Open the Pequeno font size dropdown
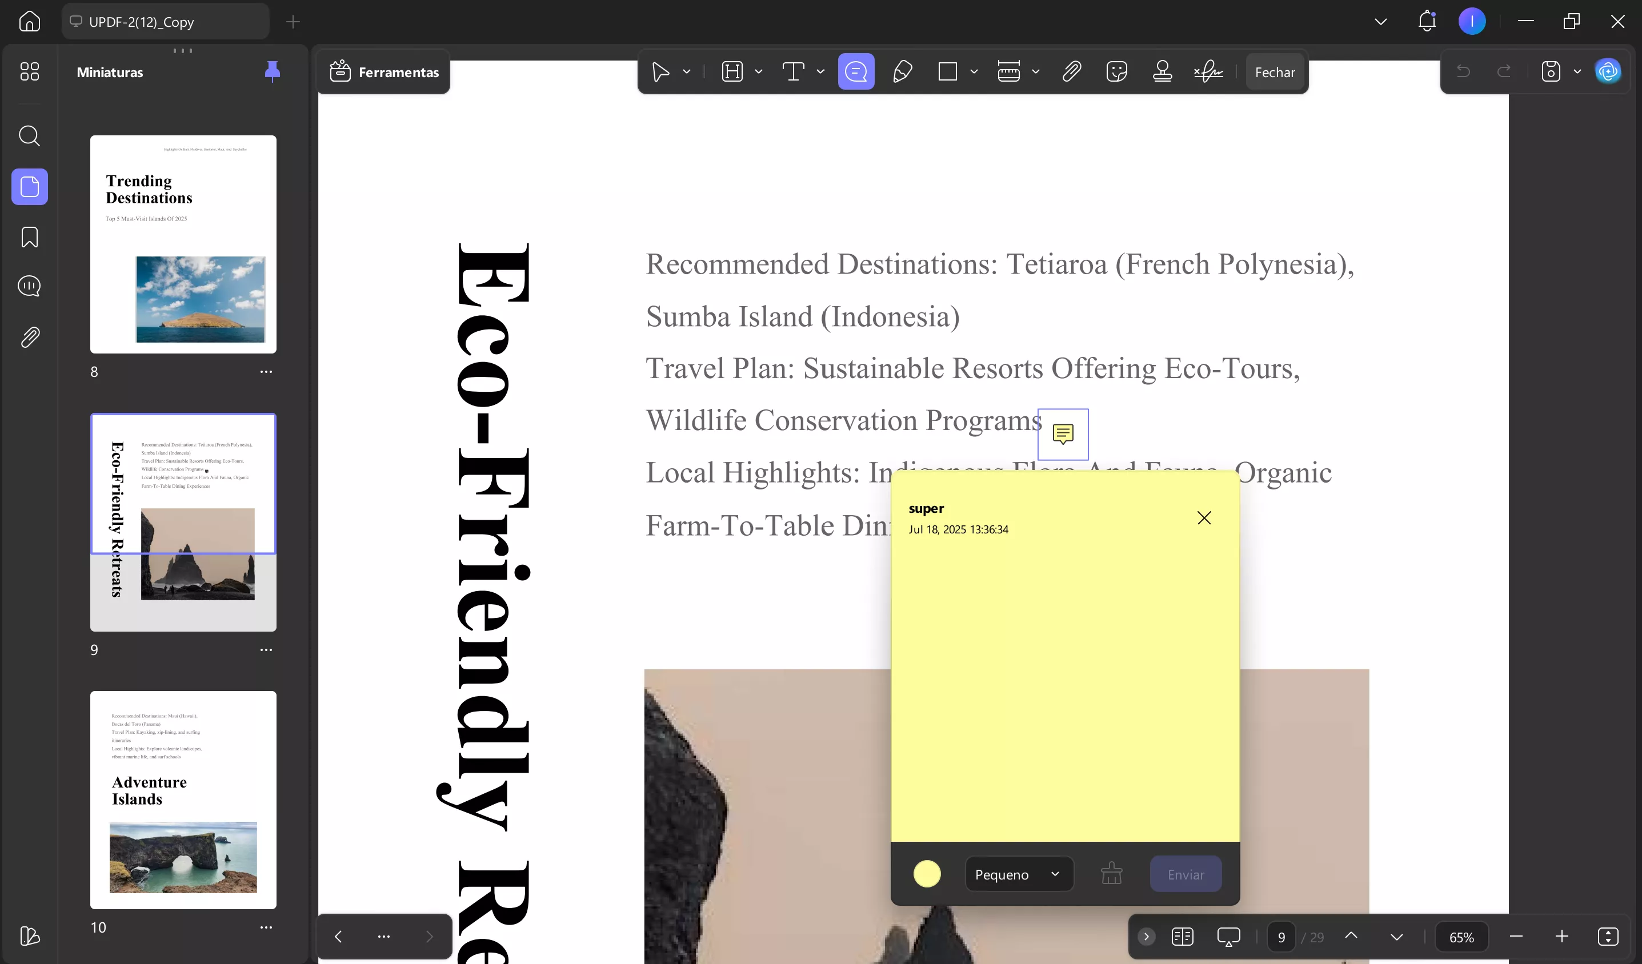Viewport: 1642px width, 964px height. pos(1019,874)
